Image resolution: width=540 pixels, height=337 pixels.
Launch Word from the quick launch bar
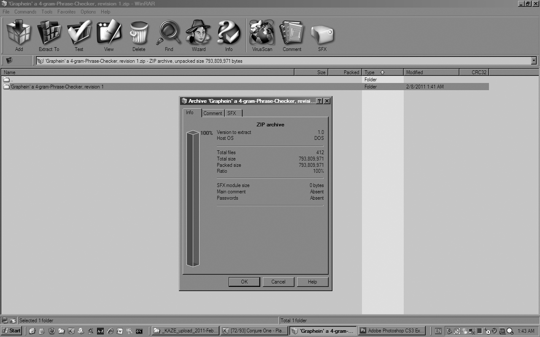120,331
